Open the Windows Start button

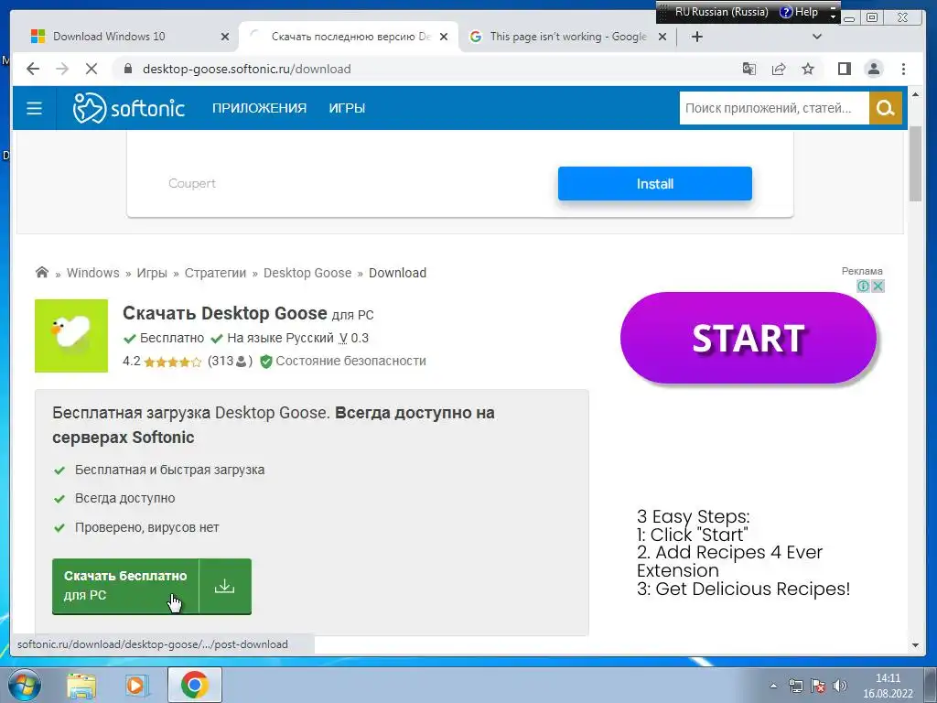pyautogui.click(x=24, y=685)
